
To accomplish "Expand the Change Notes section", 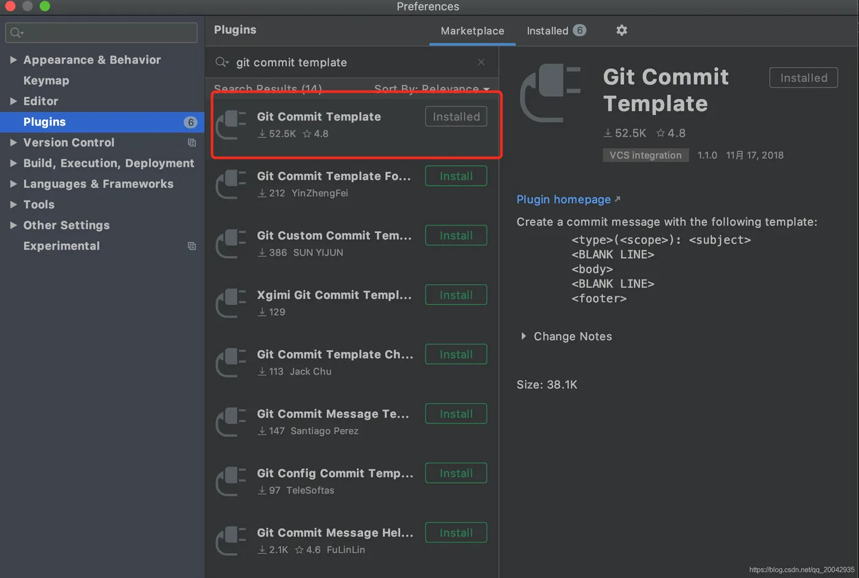I will (x=523, y=336).
